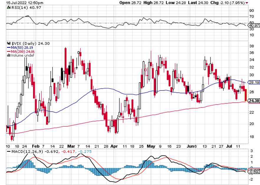Click the blue MA(50) legend line marker
This screenshot has width=260, height=185.
9,47
